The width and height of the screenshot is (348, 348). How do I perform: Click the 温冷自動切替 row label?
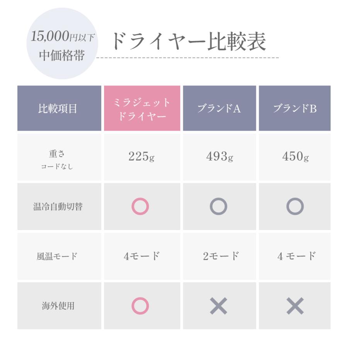point(58,206)
